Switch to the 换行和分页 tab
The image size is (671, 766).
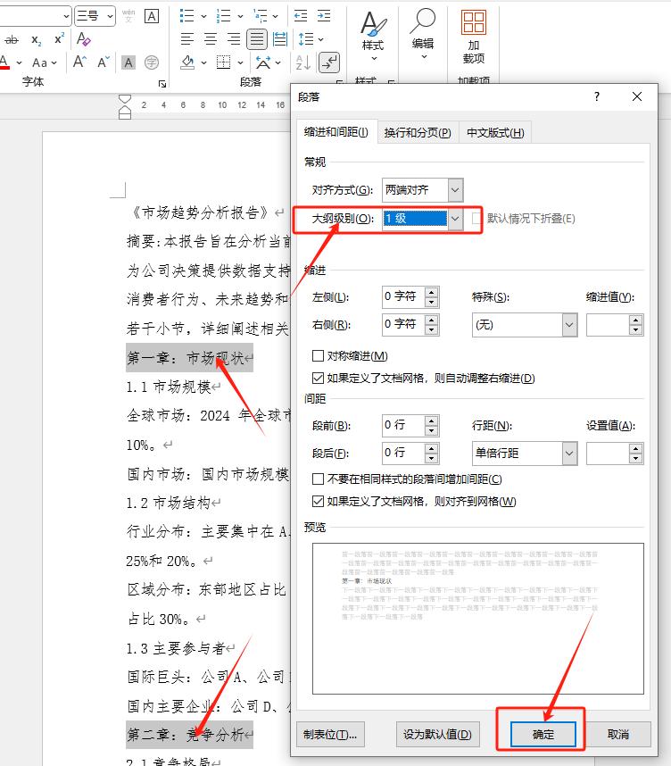(x=417, y=132)
